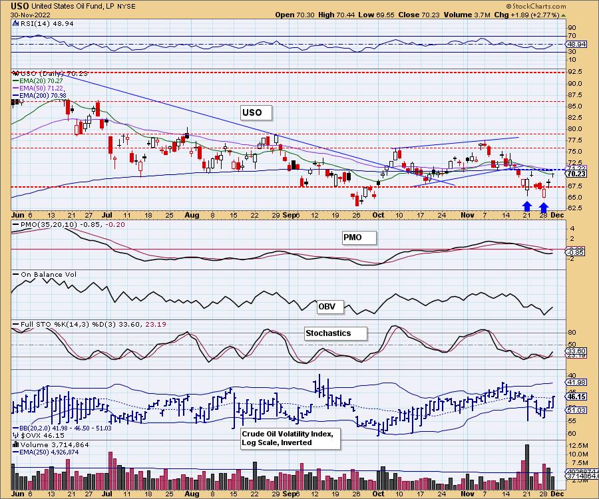Open the StockCharts.com attribution link
Image resolution: width=599 pixels, height=499 pixels.
(x=539, y=6)
